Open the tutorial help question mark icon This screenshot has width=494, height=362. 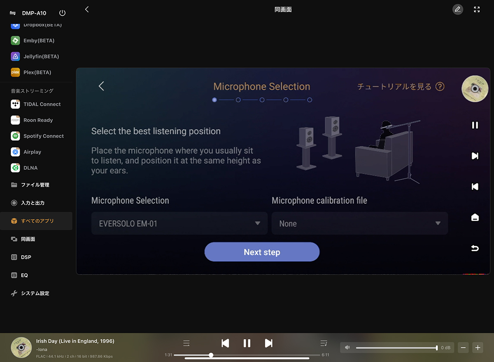coord(440,86)
